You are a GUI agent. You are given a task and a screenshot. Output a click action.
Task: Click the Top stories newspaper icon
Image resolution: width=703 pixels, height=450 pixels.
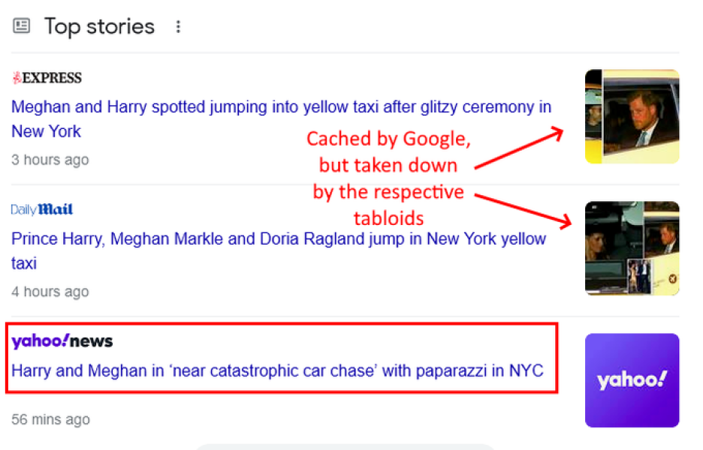click(22, 26)
